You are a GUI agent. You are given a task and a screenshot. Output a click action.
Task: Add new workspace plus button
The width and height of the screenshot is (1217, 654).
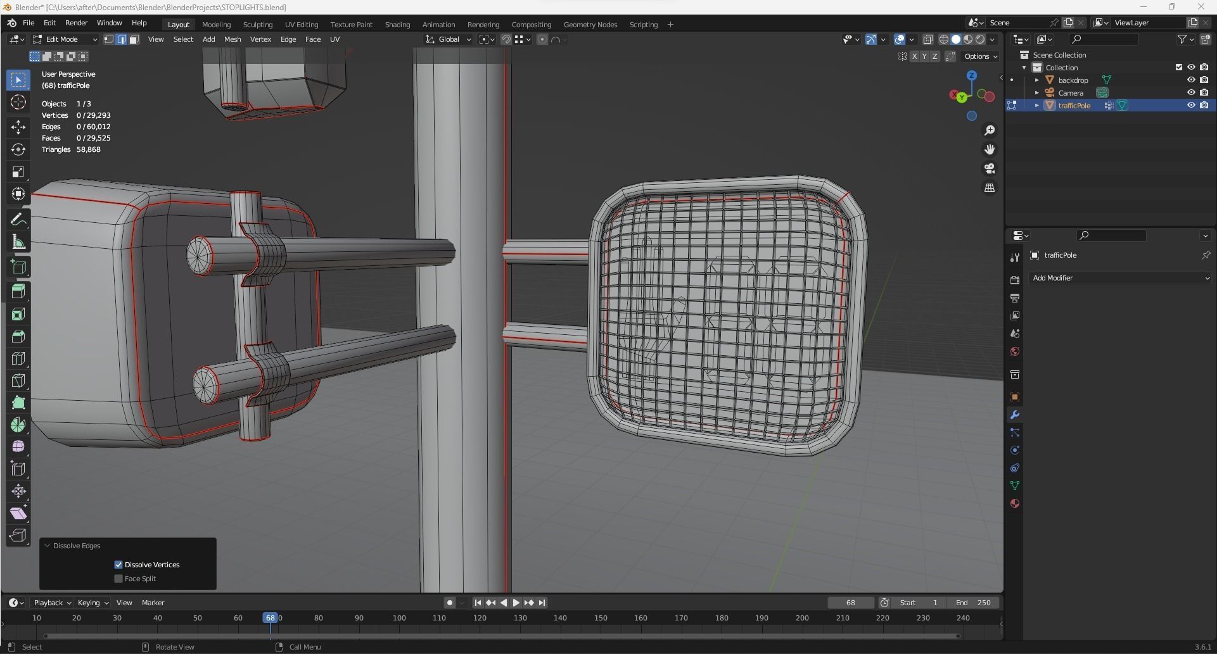pos(670,25)
